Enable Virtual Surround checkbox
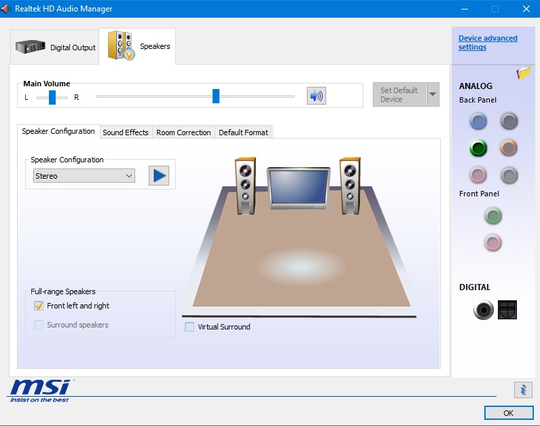The height and width of the screenshot is (426, 540). pos(190,327)
